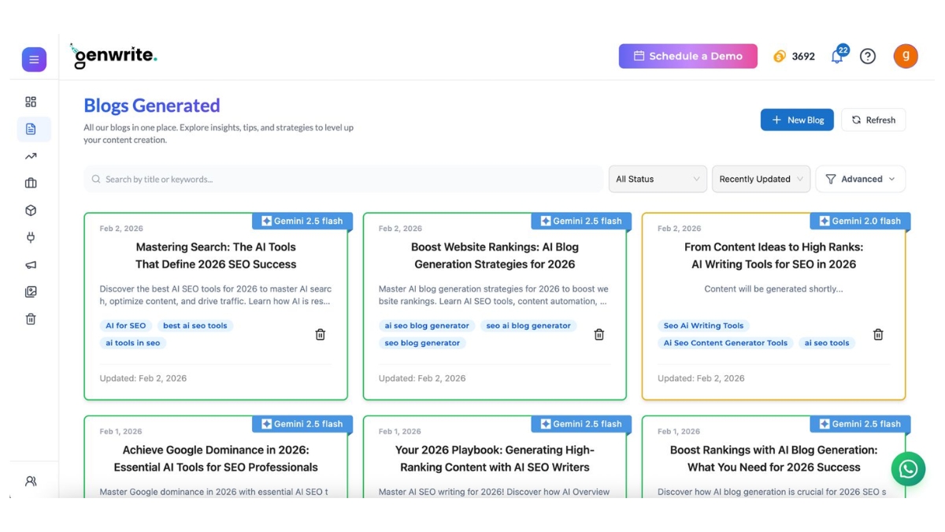
Task: Open the Recently Updated sort dropdown
Action: pyautogui.click(x=761, y=179)
